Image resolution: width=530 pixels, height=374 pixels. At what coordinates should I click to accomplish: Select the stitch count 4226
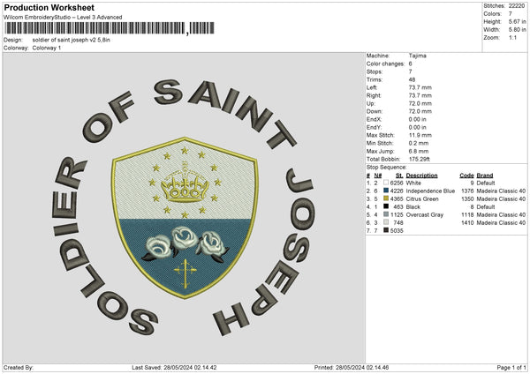(x=397, y=191)
